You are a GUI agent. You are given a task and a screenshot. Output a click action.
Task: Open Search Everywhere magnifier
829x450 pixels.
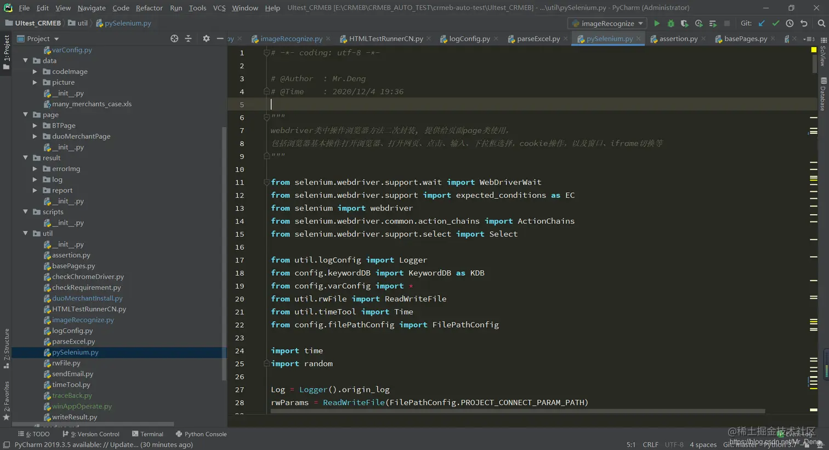(821, 24)
